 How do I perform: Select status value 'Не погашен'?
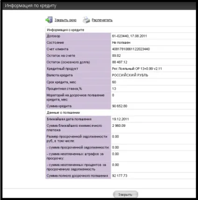121,42
